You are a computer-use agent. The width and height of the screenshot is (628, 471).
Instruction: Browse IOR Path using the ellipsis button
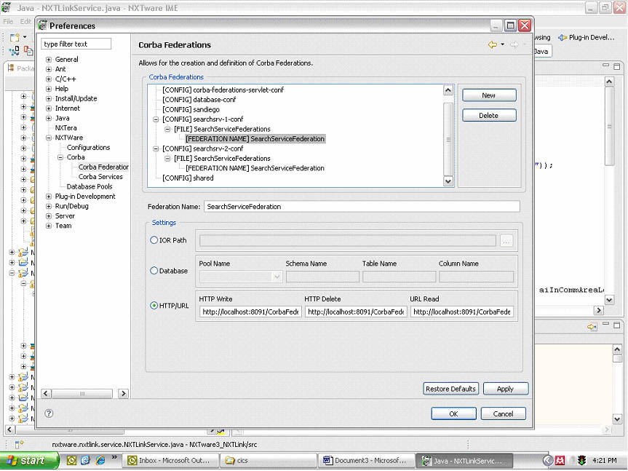[x=506, y=240]
